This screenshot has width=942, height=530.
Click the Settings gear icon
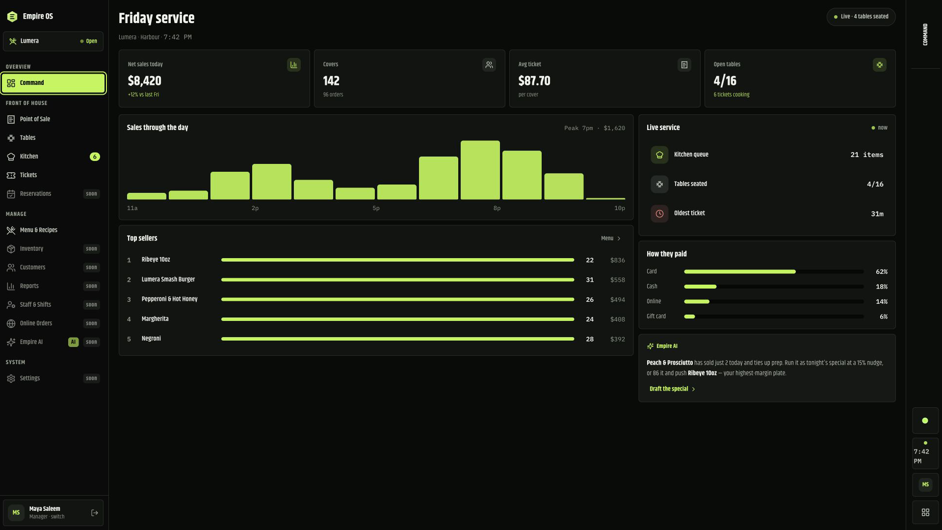pyautogui.click(x=11, y=378)
